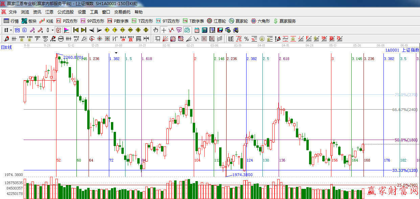Viewport: 420px width, 199px height.
Task: Click the calendar icon in toolbar
Action: pyautogui.click(x=196, y=30)
